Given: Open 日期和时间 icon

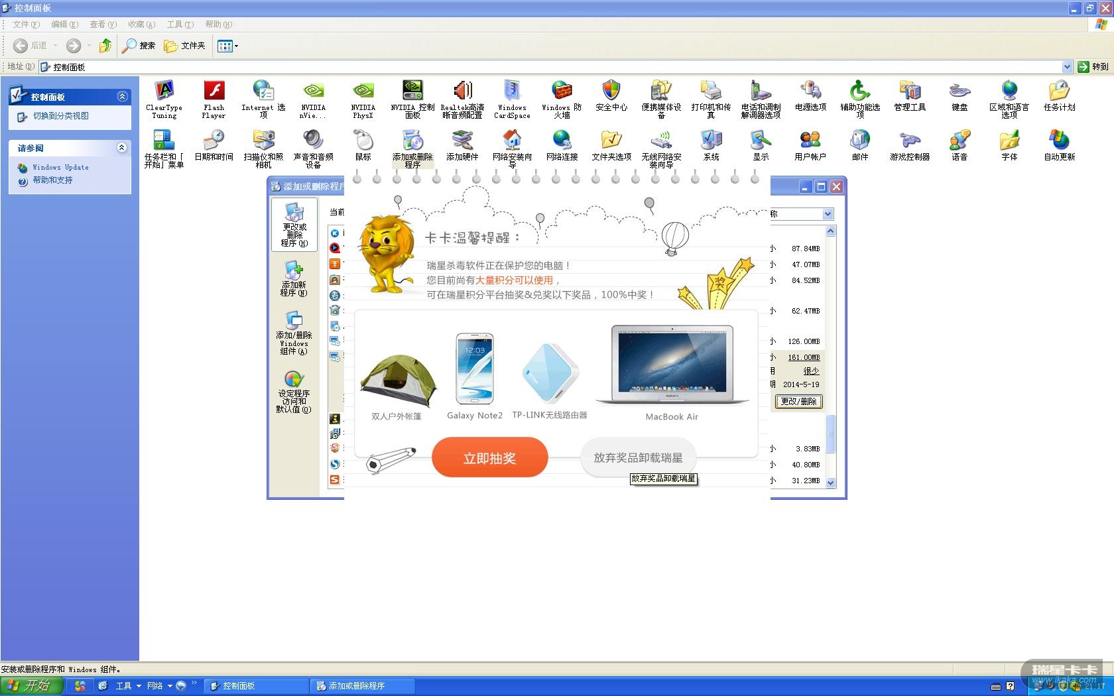Looking at the screenshot, I should pos(214,145).
